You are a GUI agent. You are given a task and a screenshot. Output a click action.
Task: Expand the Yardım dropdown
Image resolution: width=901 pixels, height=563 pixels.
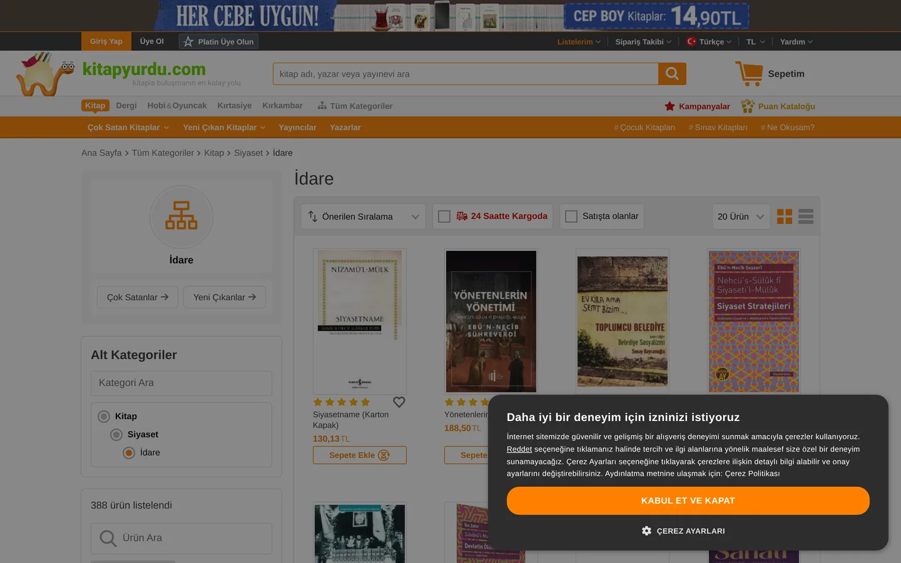pos(797,42)
